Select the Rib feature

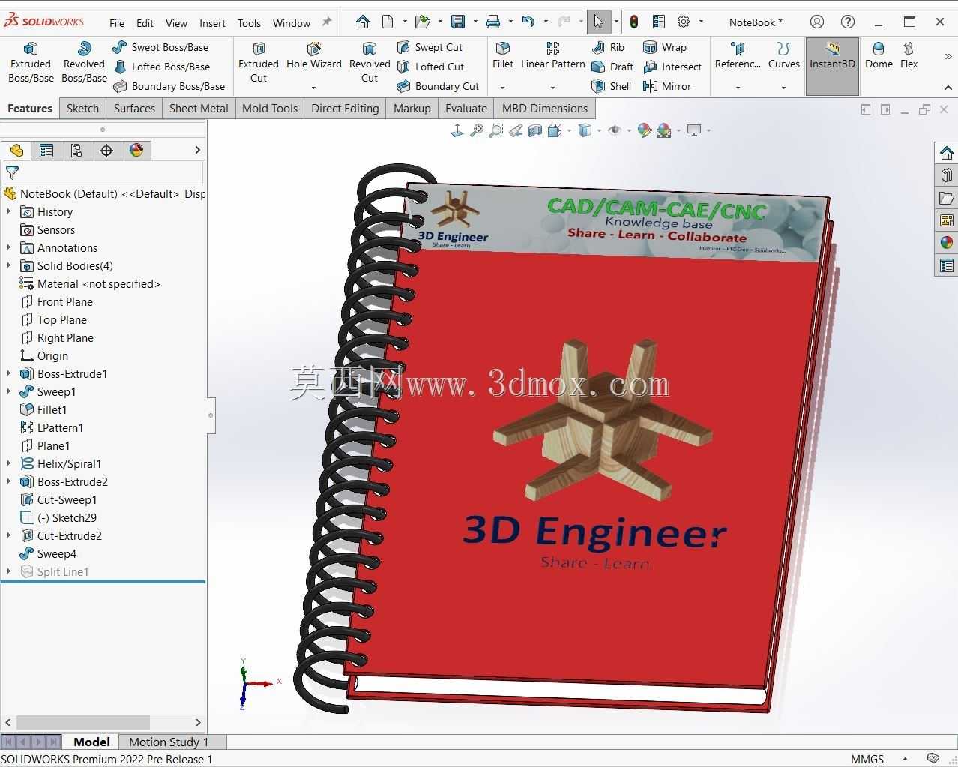point(608,47)
